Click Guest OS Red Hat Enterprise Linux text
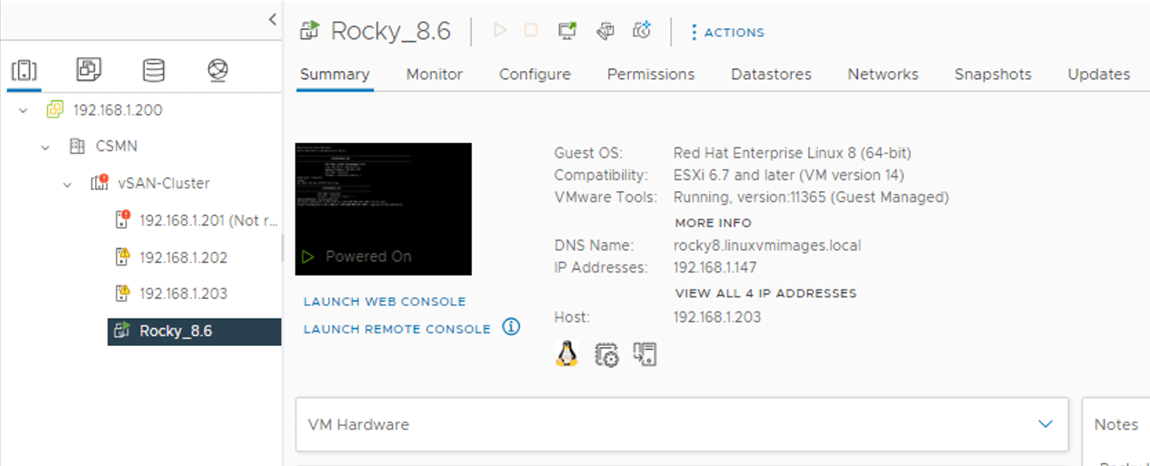The height and width of the screenshot is (466, 1150). pyautogui.click(x=793, y=153)
